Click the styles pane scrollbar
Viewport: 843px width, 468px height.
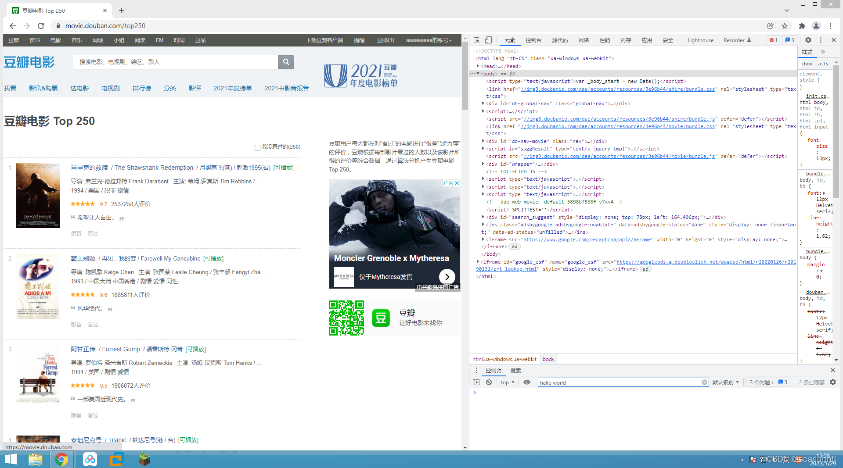pyautogui.click(x=836, y=132)
